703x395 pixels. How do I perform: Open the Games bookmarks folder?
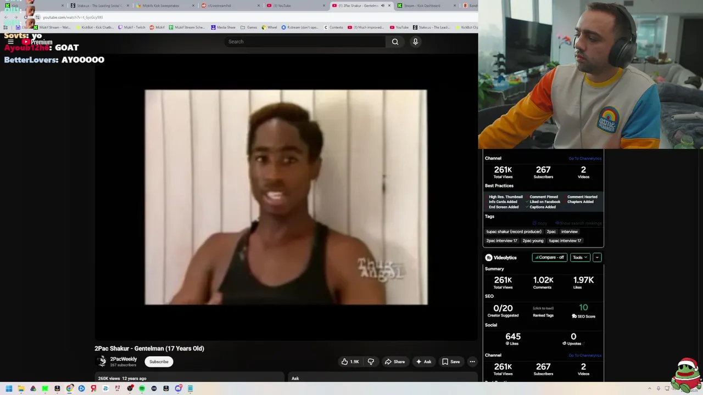point(249,27)
